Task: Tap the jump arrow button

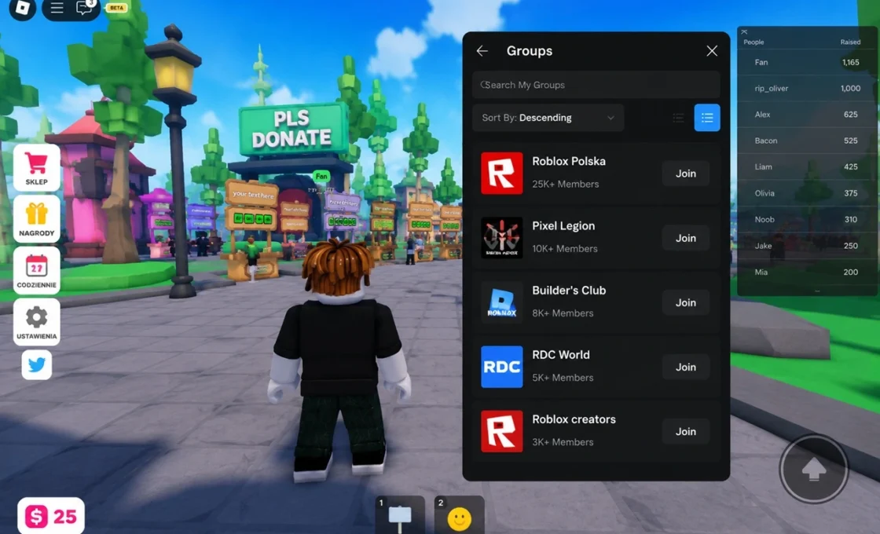Action: coord(814,469)
